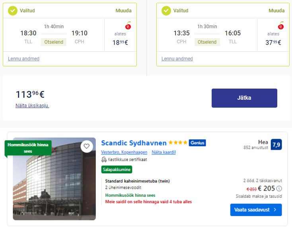Toggle the Valitud checkmark on outbound flight
The height and width of the screenshot is (228, 292).
pos(13,11)
